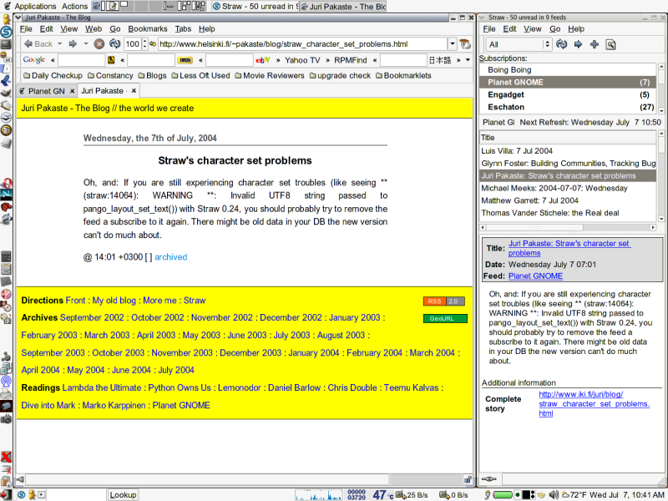Expand the smart bookmarks toolbar overflow arrow

[468, 60]
